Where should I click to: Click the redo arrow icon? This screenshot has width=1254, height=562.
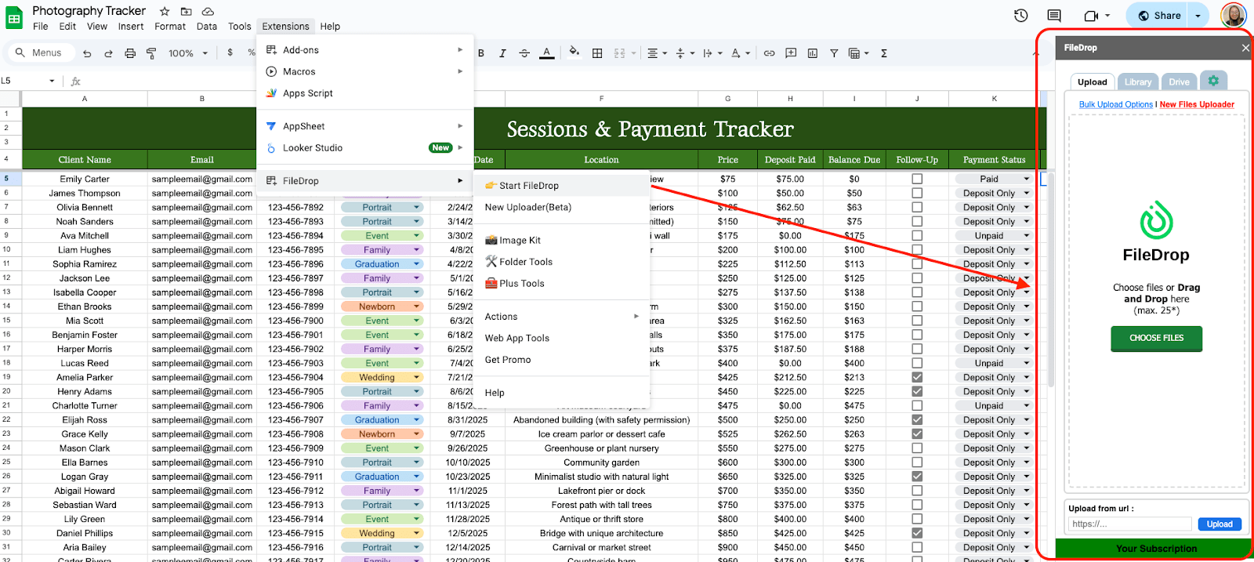(108, 53)
